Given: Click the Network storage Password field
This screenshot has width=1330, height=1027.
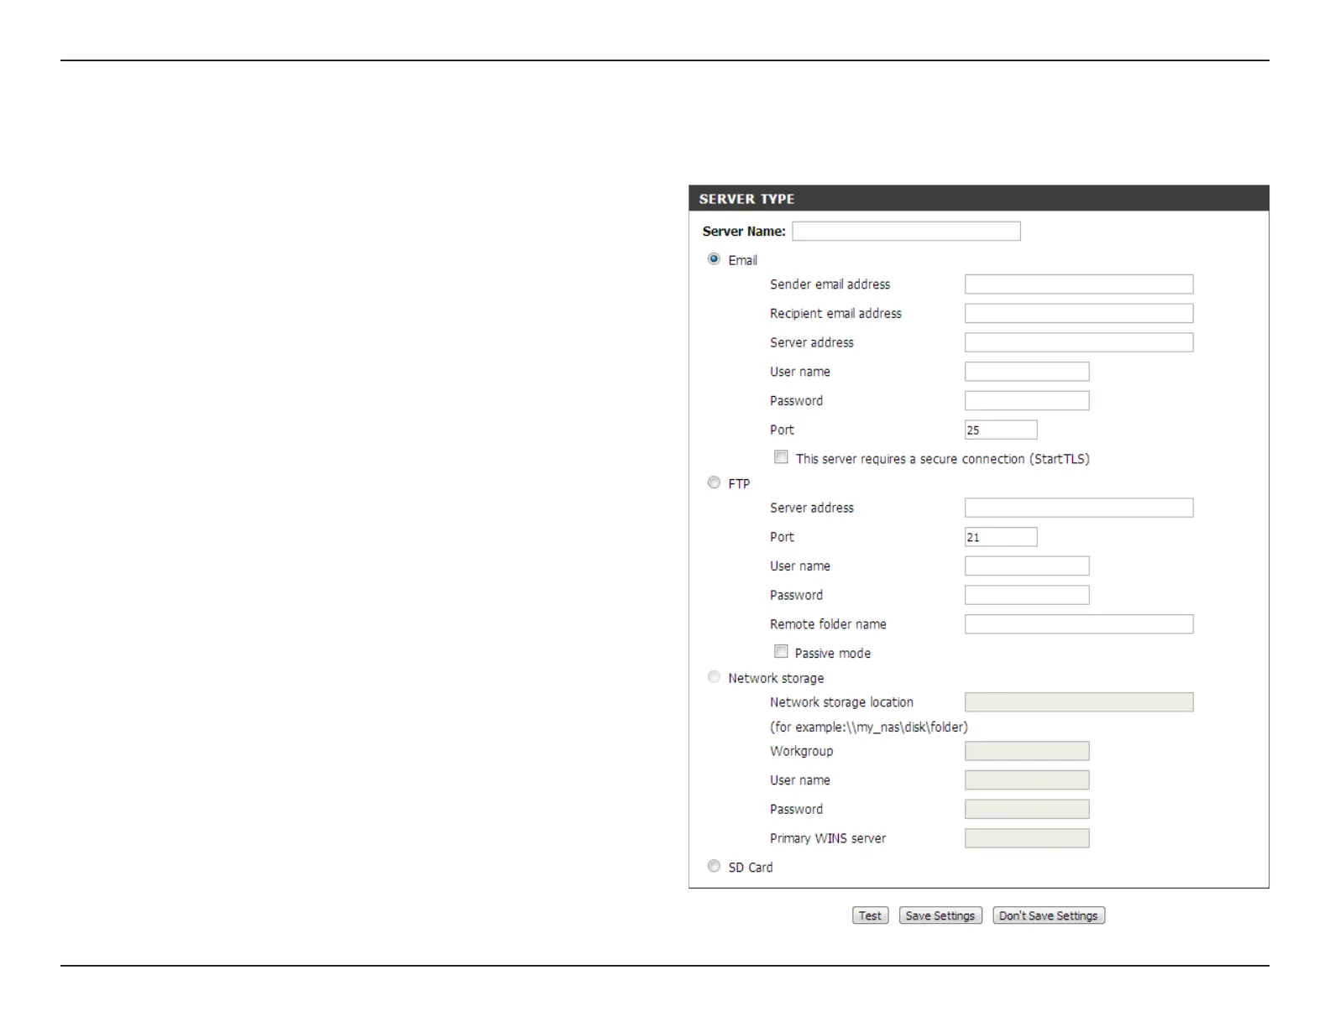Looking at the screenshot, I should (x=1027, y=809).
